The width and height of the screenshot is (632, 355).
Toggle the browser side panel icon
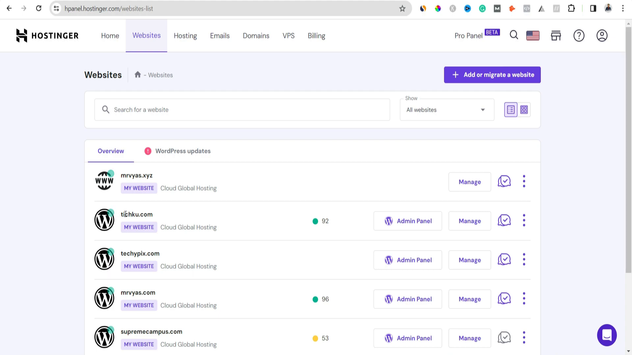pyautogui.click(x=593, y=9)
